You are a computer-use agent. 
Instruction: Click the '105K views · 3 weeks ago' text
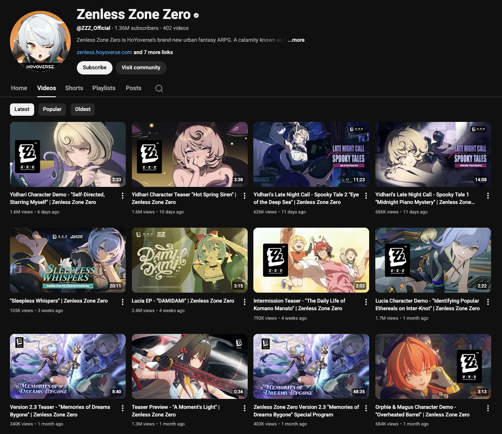(x=37, y=311)
